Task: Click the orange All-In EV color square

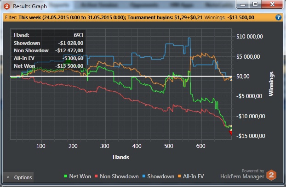Action: pyautogui.click(x=179, y=176)
